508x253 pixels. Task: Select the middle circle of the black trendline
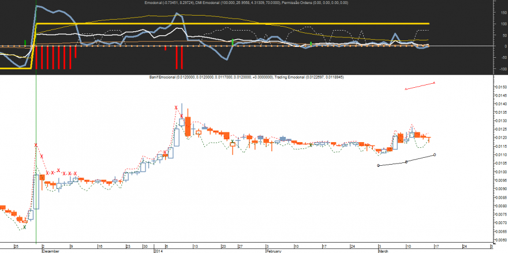pos(406,162)
